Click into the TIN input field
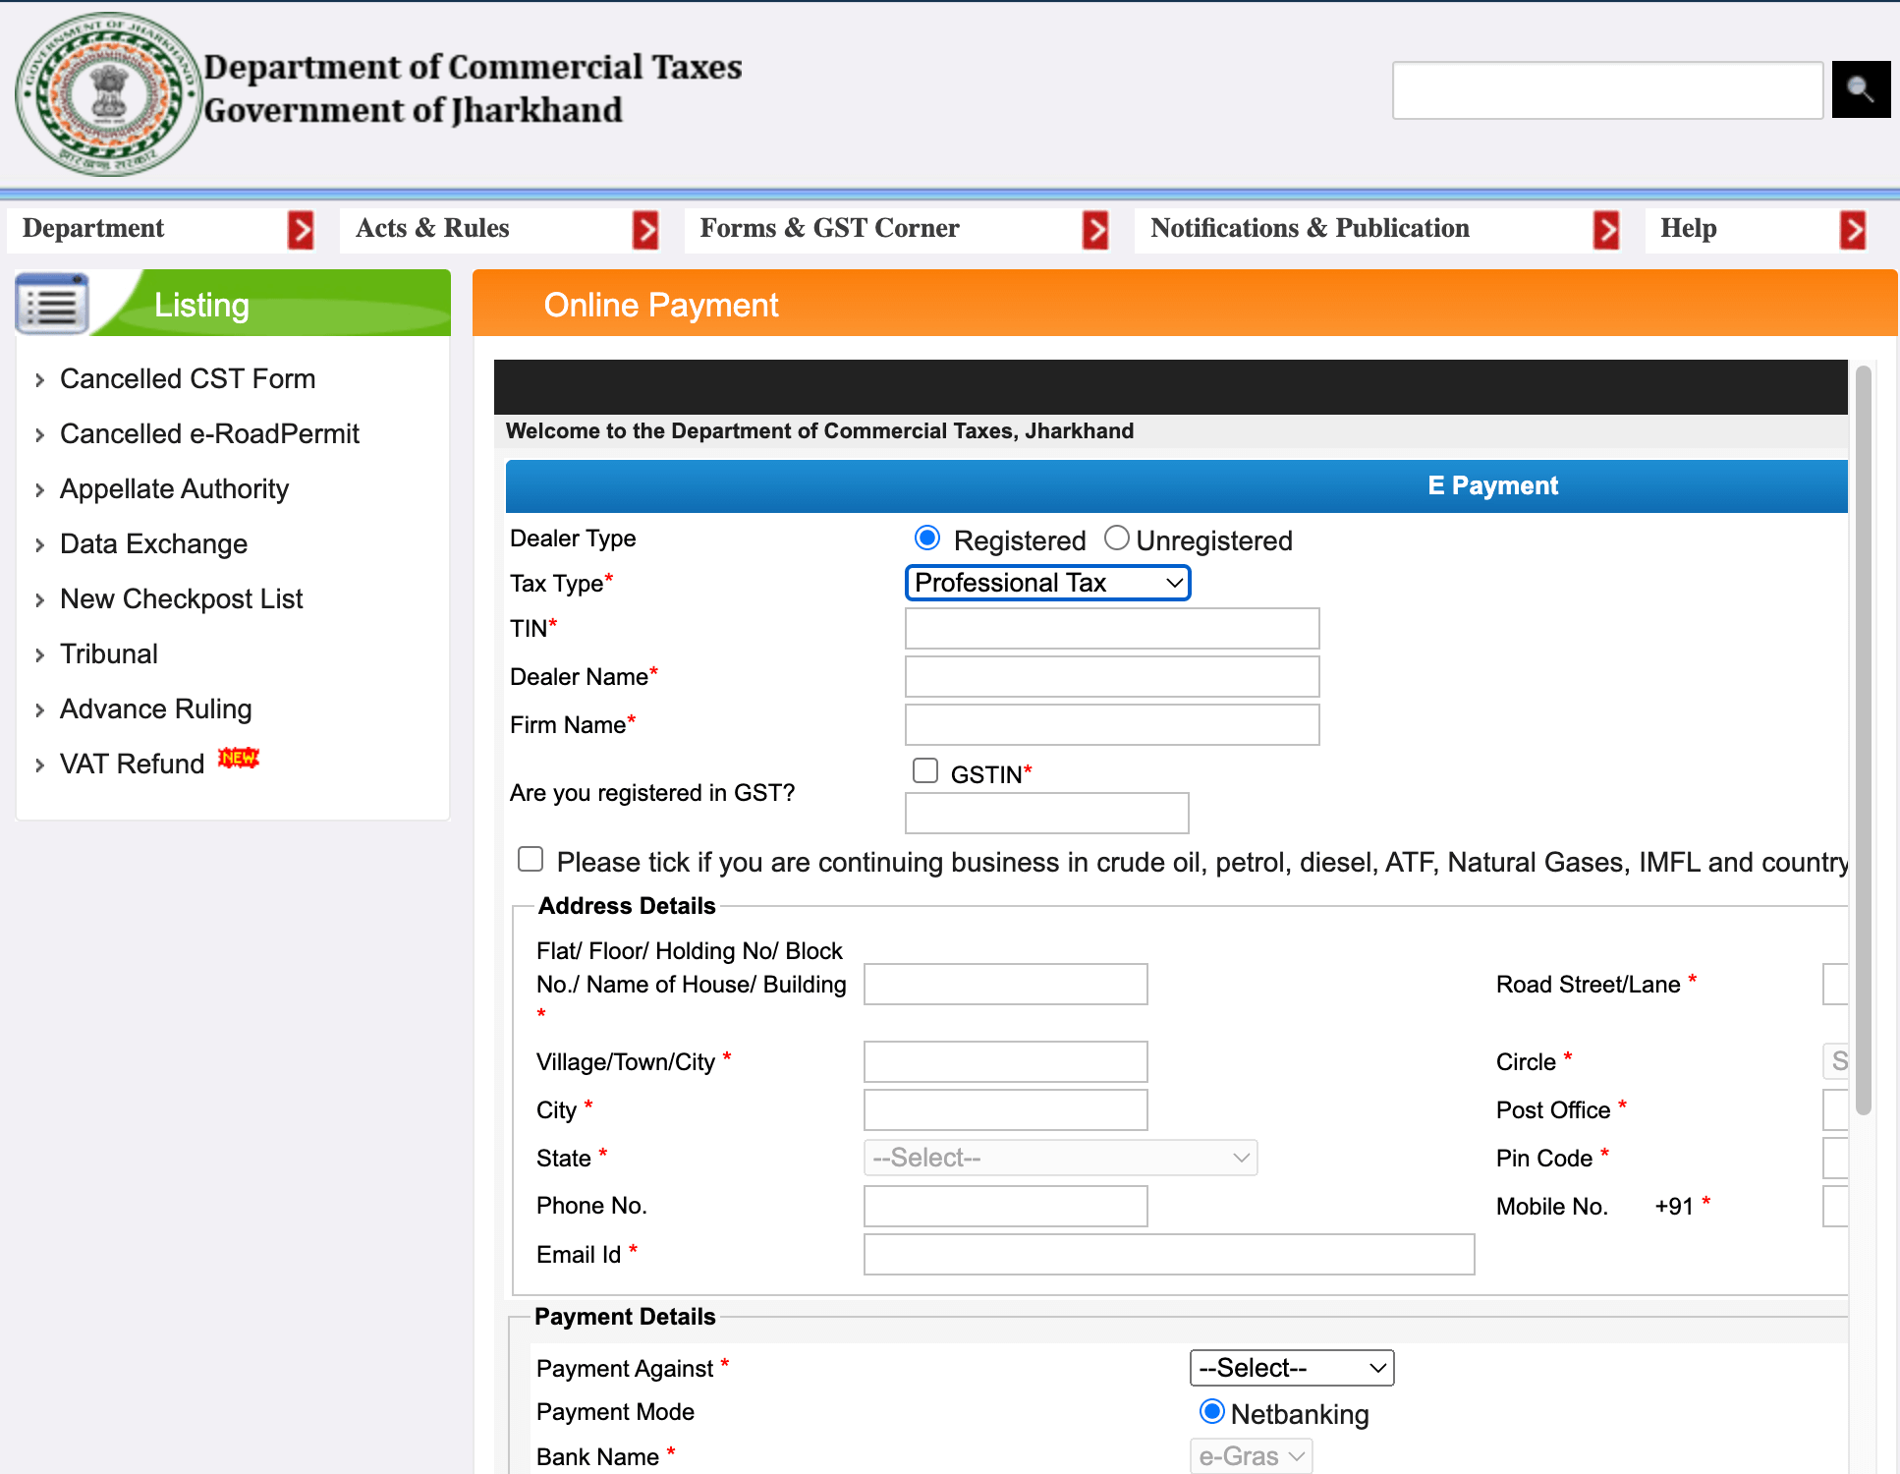Viewport: 1900px width, 1474px height. pyautogui.click(x=1111, y=629)
